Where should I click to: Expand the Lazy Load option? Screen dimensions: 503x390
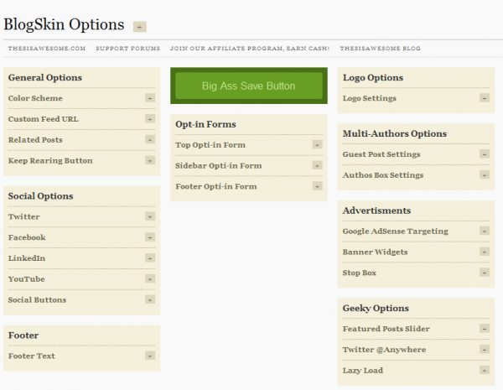point(485,371)
